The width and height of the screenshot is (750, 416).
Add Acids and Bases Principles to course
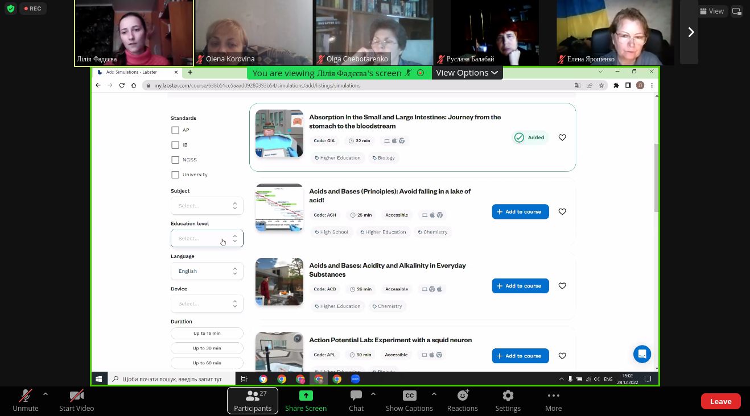click(520, 211)
